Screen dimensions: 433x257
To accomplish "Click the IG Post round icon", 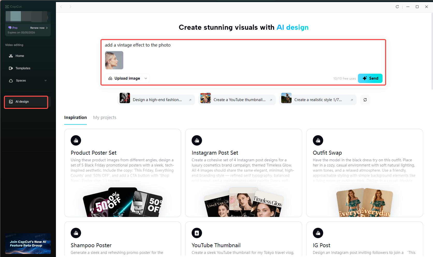I will (x=318, y=233).
